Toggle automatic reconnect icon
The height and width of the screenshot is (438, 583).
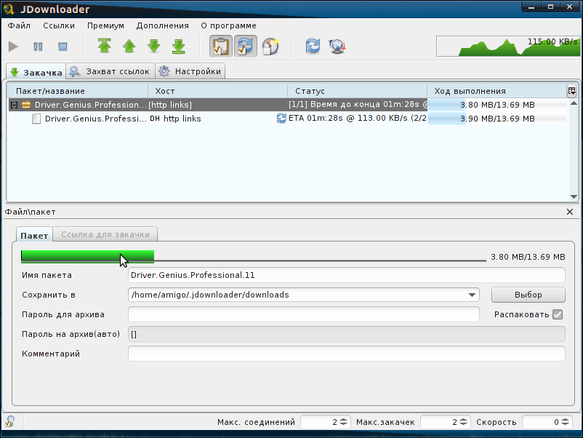point(246,46)
